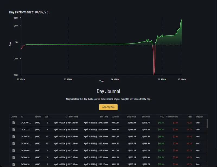
Task: Click entry price 25,183.00
Action: pyautogui.click(x=132, y=123)
